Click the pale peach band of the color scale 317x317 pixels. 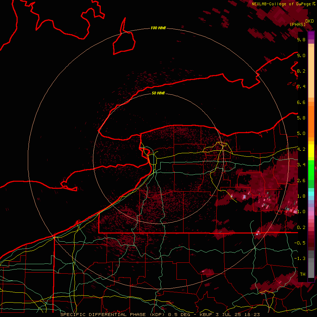311,72
